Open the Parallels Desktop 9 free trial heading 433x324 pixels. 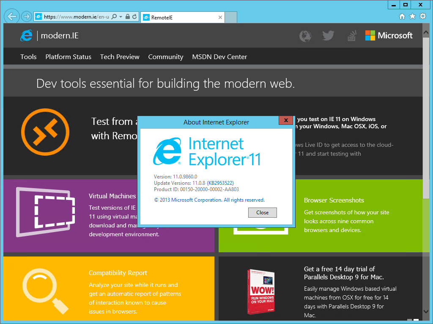point(344,273)
